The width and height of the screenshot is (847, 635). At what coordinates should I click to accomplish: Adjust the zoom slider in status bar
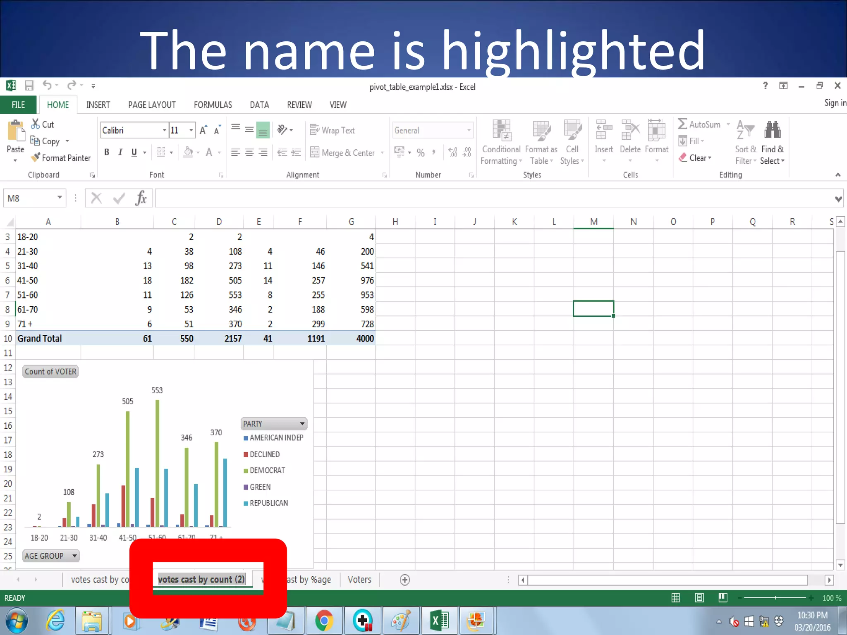[x=775, y=598]
